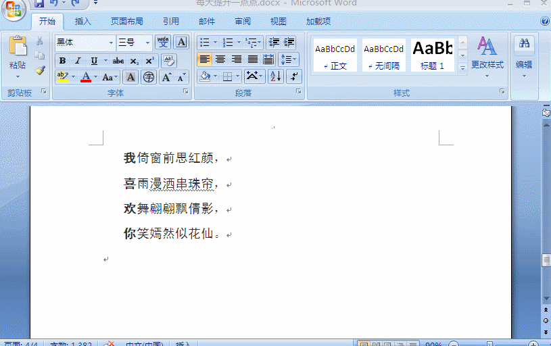Open the font size dropdown showing 三号
The height and width of the screenshot is (346, 551).
[x=147, y=43]
